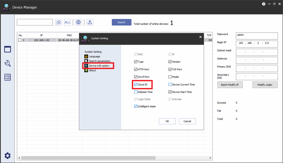Click the Password input field
The height and width of the screenshot is (163, 283).
point(257,36)
